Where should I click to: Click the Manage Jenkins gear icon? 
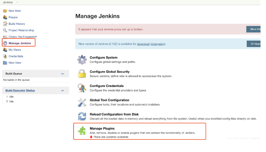point(5,43)
